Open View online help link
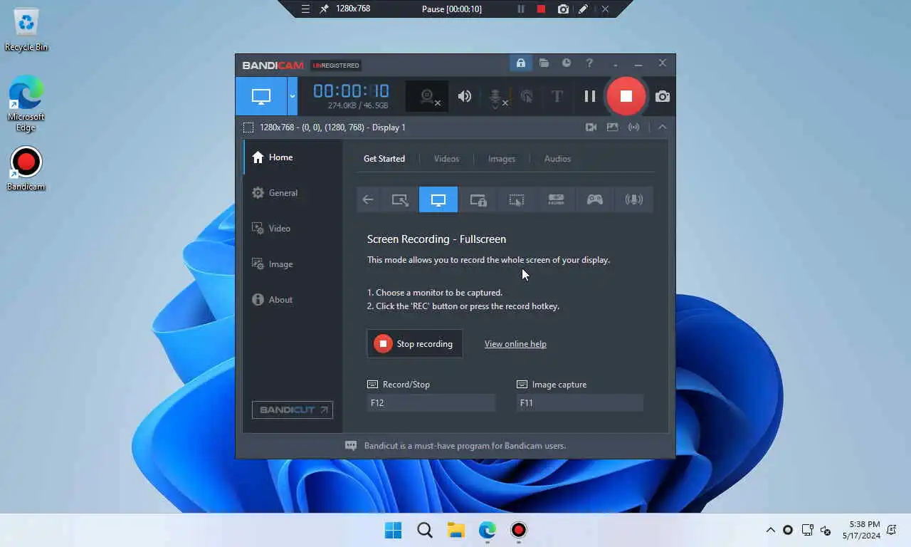Image resolution: width=911 pixels, height=547 pixels. coord(515,344)
